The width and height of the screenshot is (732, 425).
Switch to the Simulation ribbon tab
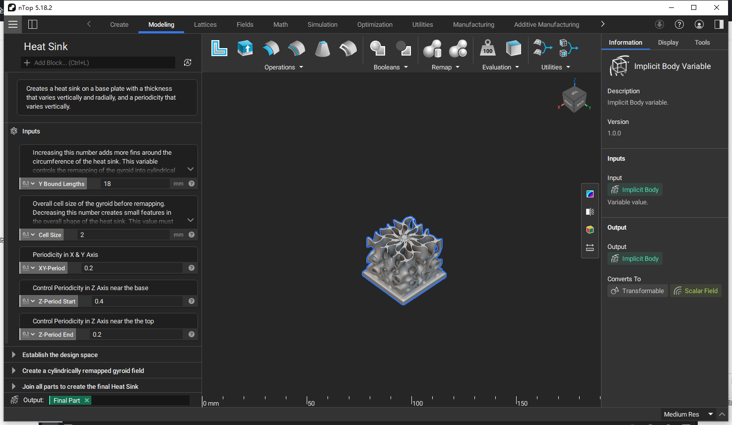pyautogui.click(x=323, y=24)
